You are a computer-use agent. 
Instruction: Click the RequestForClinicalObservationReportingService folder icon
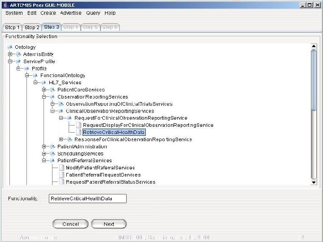point(69,118)
